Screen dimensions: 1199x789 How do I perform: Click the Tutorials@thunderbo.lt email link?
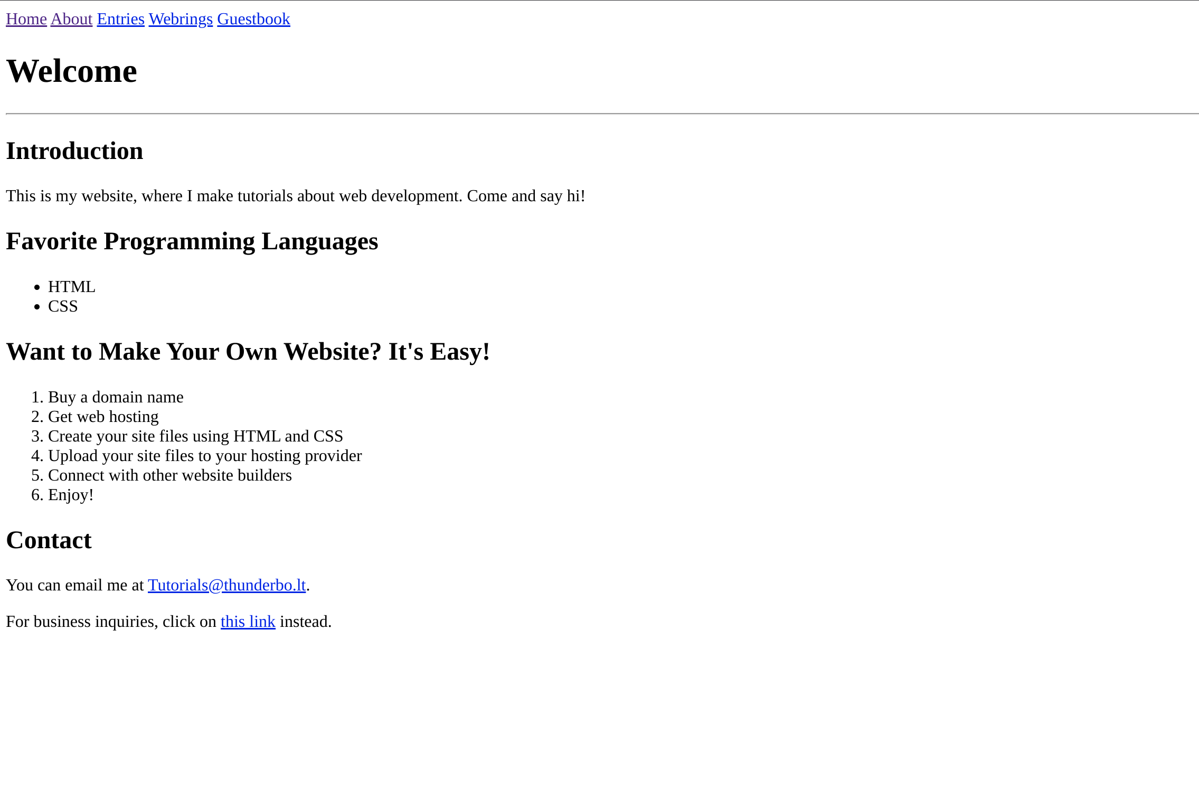(226, 585)
